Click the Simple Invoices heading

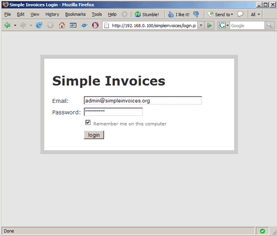tap(109, 81)
